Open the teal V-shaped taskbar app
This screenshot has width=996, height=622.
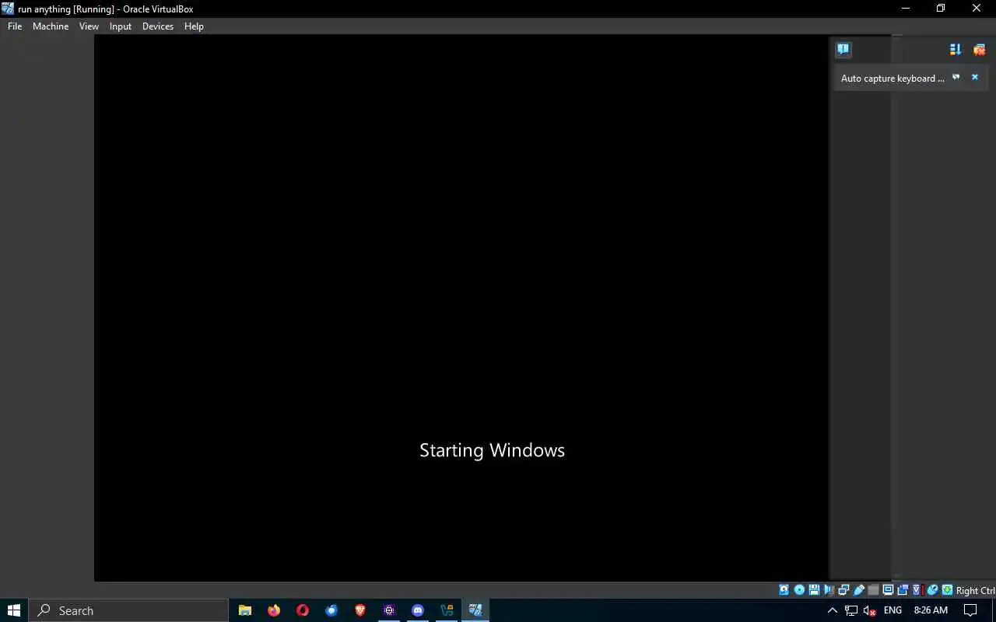click(x=447, y=610)
